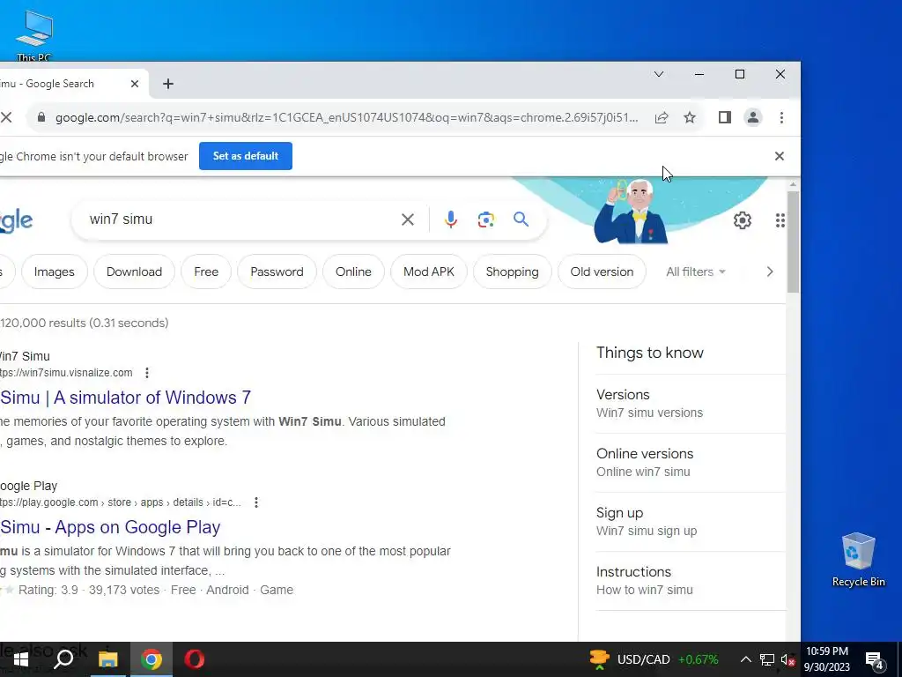This screenshot has height=677, width=902.
Task: Share this page from address bar
Action: (x=662, y=117)
